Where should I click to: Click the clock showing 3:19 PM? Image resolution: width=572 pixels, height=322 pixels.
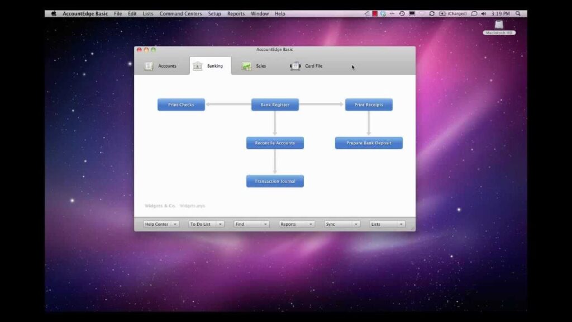[500, 13]
